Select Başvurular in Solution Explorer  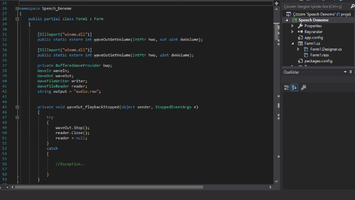(x=313, y=32)
